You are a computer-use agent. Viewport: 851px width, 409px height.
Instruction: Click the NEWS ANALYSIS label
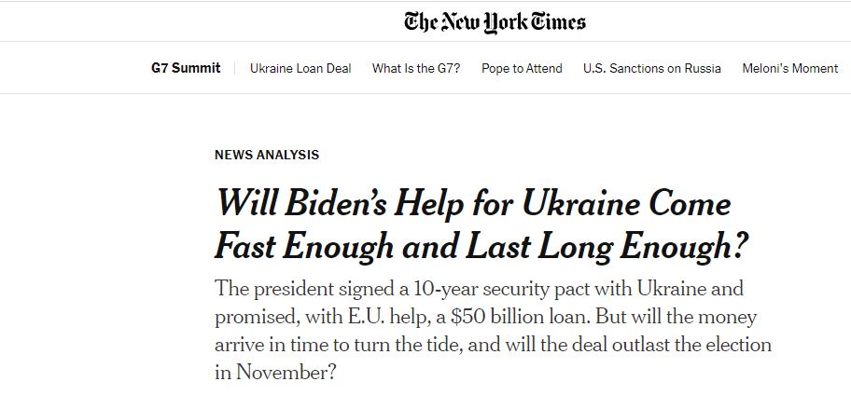[x=267, y=155]
